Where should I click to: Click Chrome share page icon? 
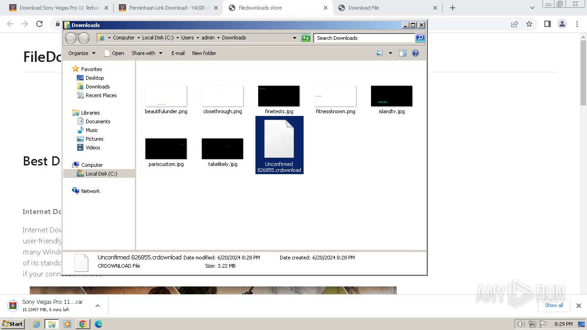(515, 24)
